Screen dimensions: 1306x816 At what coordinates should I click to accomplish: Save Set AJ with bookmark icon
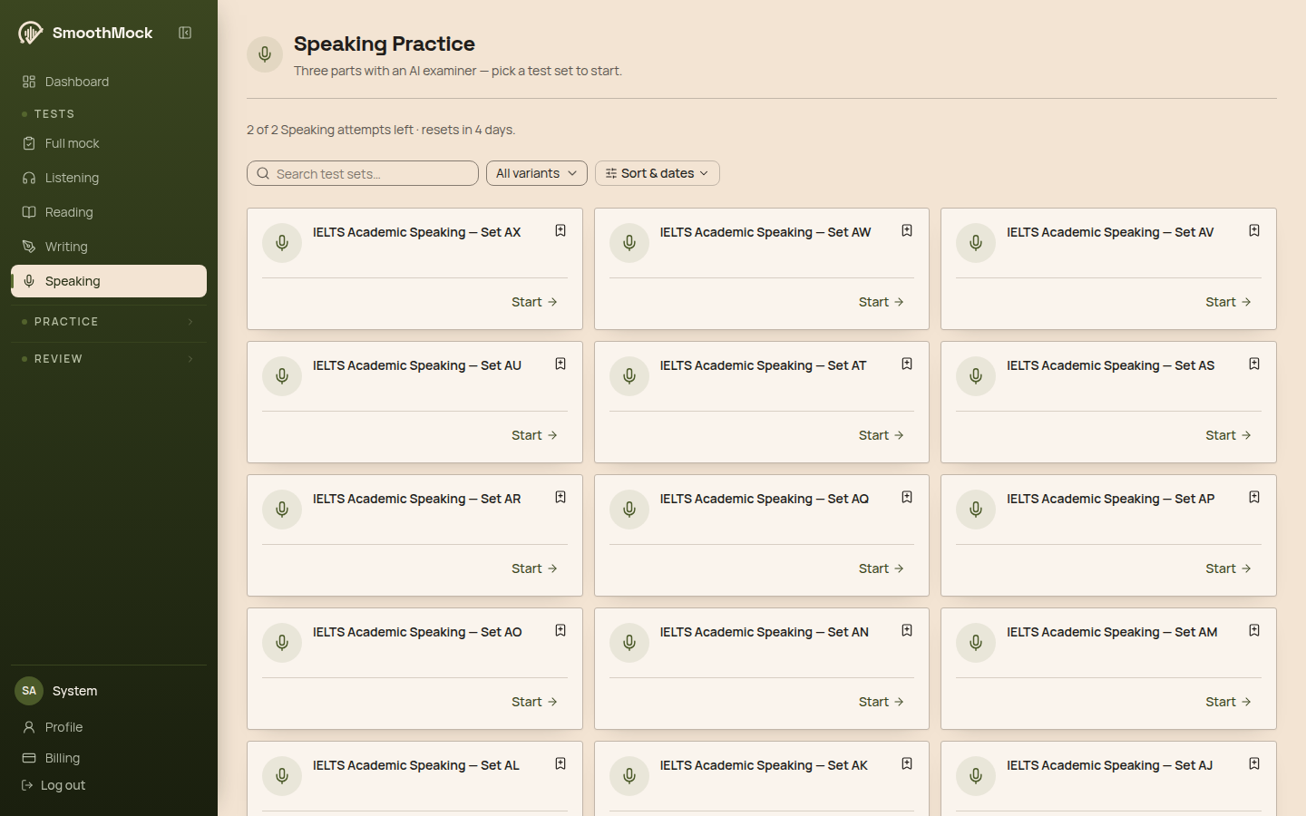pyautogui.click(x=1254, y=764)
